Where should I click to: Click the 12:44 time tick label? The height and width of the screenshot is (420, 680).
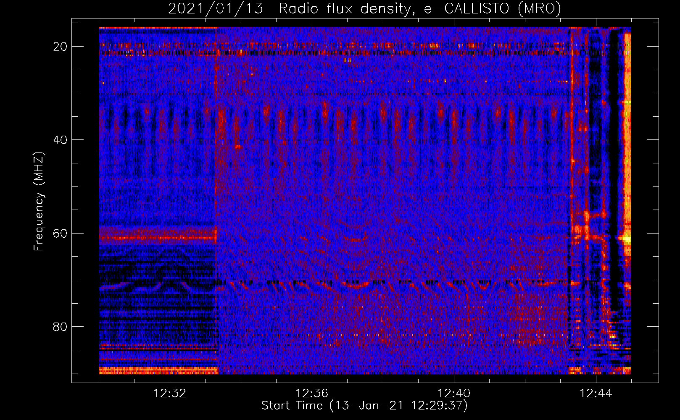596,394
